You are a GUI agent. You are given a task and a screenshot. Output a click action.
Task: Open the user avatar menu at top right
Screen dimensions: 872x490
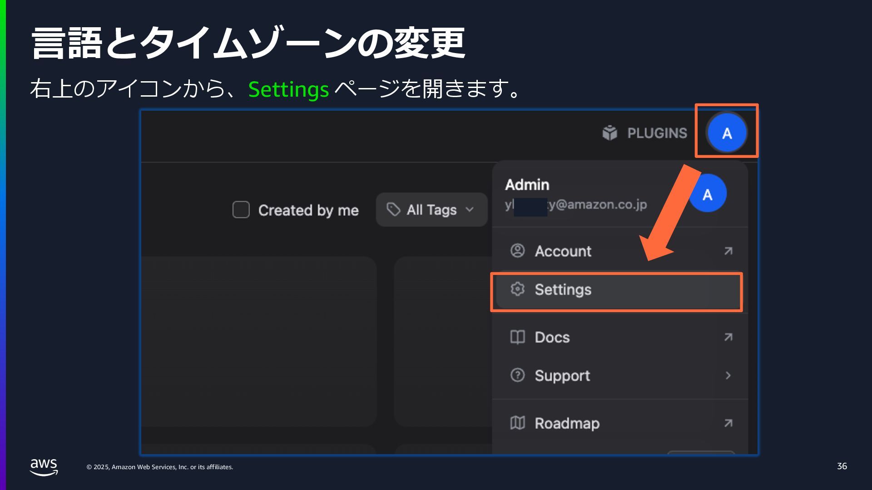pyautogui.click(x=727, y=133)
